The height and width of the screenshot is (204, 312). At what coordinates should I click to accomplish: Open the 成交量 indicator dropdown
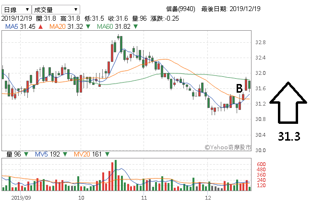point(56,9)
